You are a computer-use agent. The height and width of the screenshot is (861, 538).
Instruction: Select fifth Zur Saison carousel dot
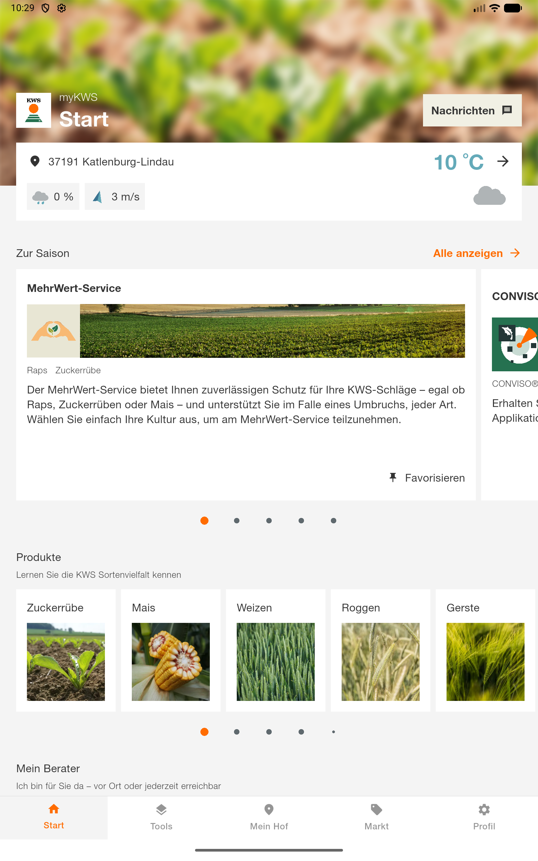point(334,521)
